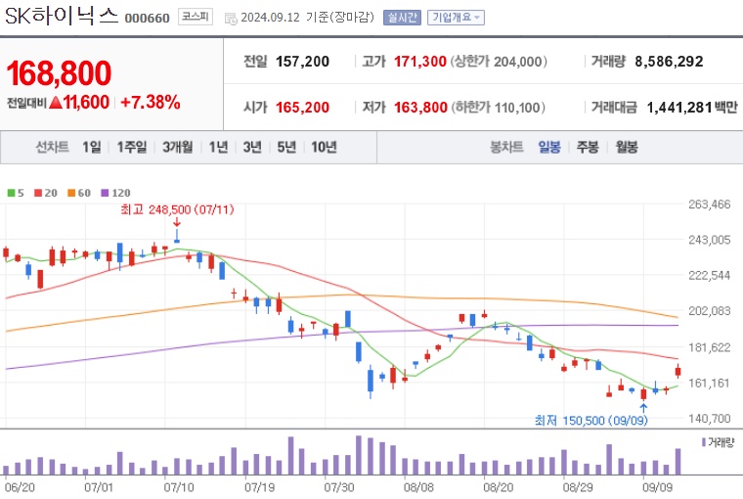Image resolution: width=743 pixels, height=499 pixels.
Task: Click the 08/08 date axis label
Action: (418, 487)
